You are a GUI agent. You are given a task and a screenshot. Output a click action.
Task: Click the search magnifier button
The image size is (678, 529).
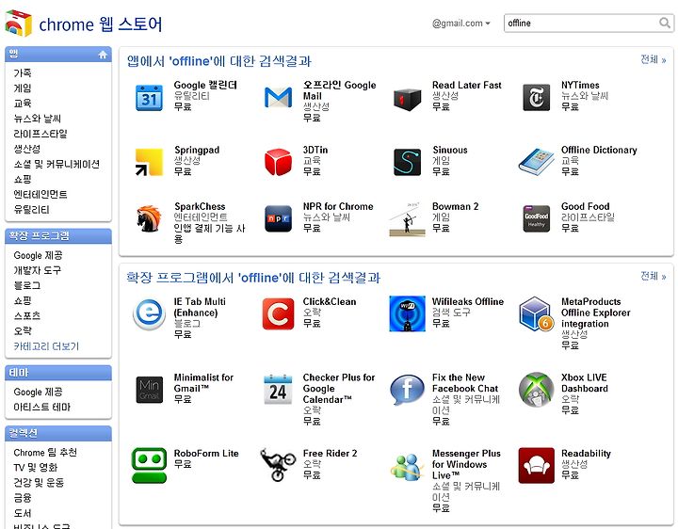(665, 23)
